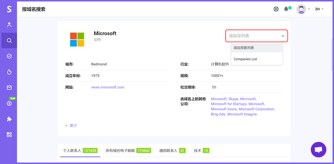Click the Snov.io S logo
The width and height of the screenshot is (334, 164).
point(9,9)
